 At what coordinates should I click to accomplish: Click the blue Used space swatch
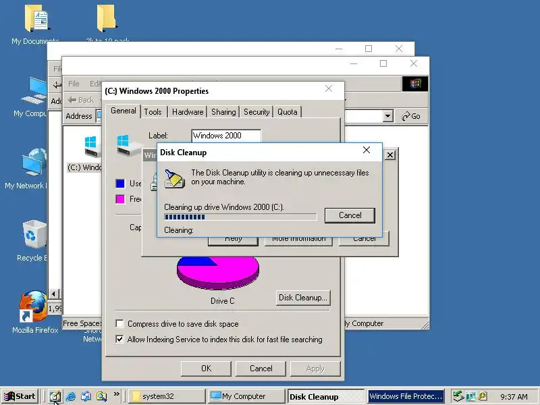[x=120, y=184]
